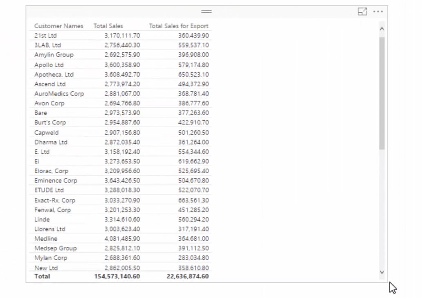Click Amylin Group export value 396,908.00
The image size is (422, 298).
tap(193, 55)
